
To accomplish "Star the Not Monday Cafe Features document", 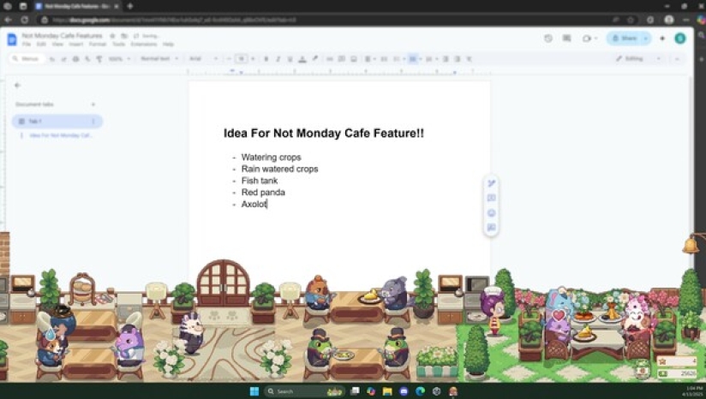I will [x=112, y=36].
